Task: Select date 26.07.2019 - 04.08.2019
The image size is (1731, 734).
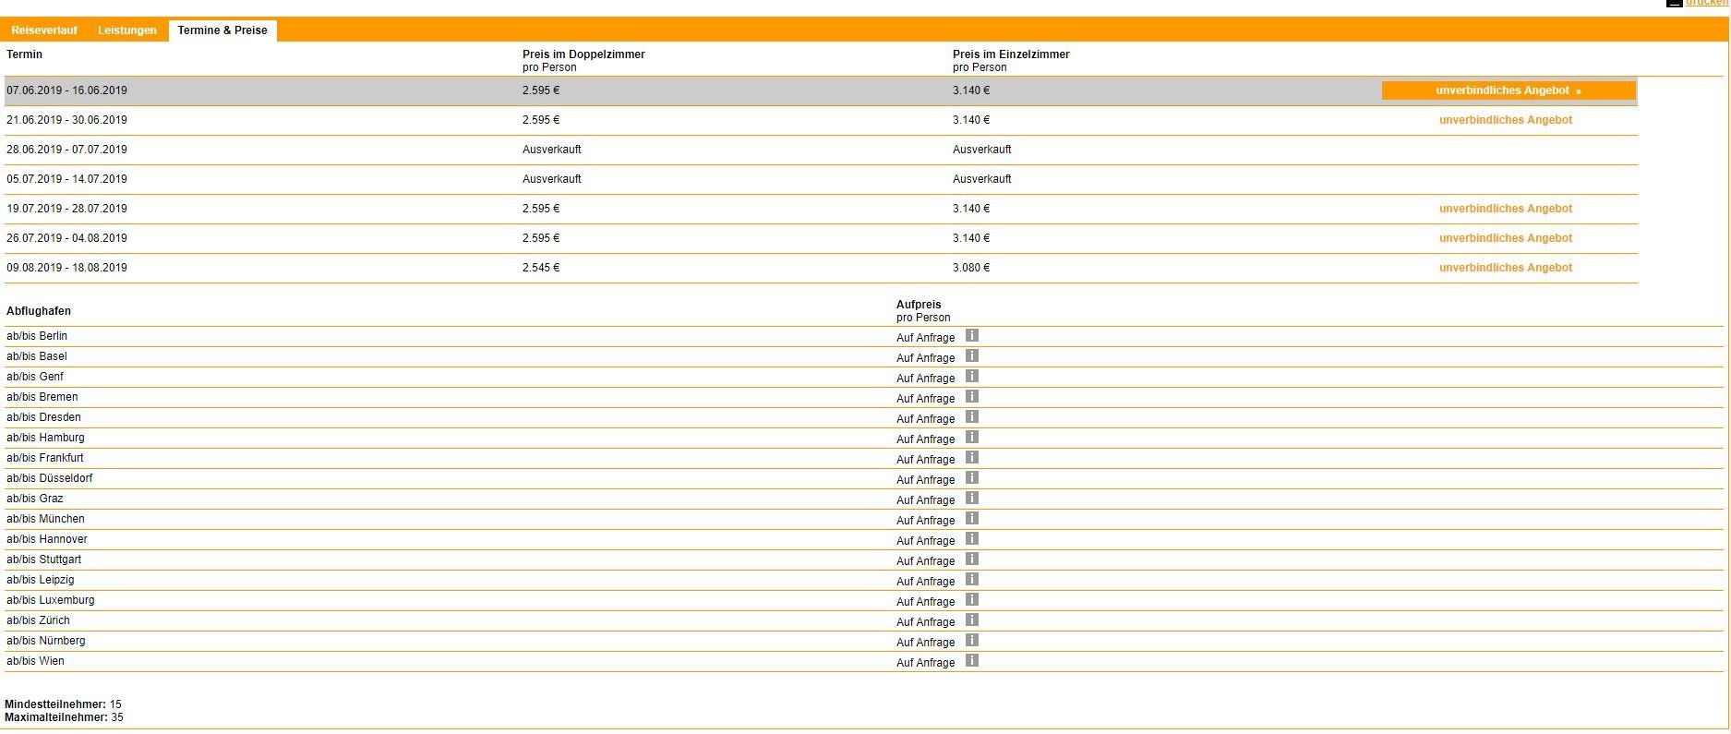Action: (x=66, y=238)
